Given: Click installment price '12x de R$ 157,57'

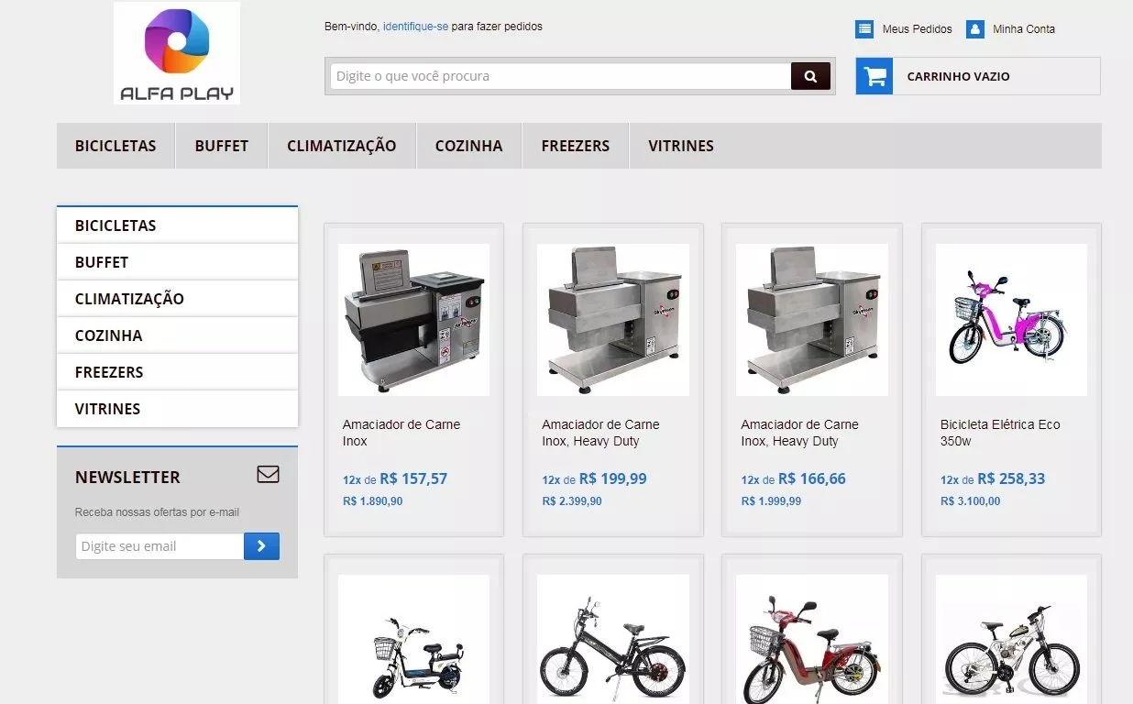Looking at the screenshot, I should click(x=395, y=478).
